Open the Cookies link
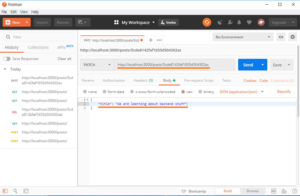300x196 pixels. [250, 80]
